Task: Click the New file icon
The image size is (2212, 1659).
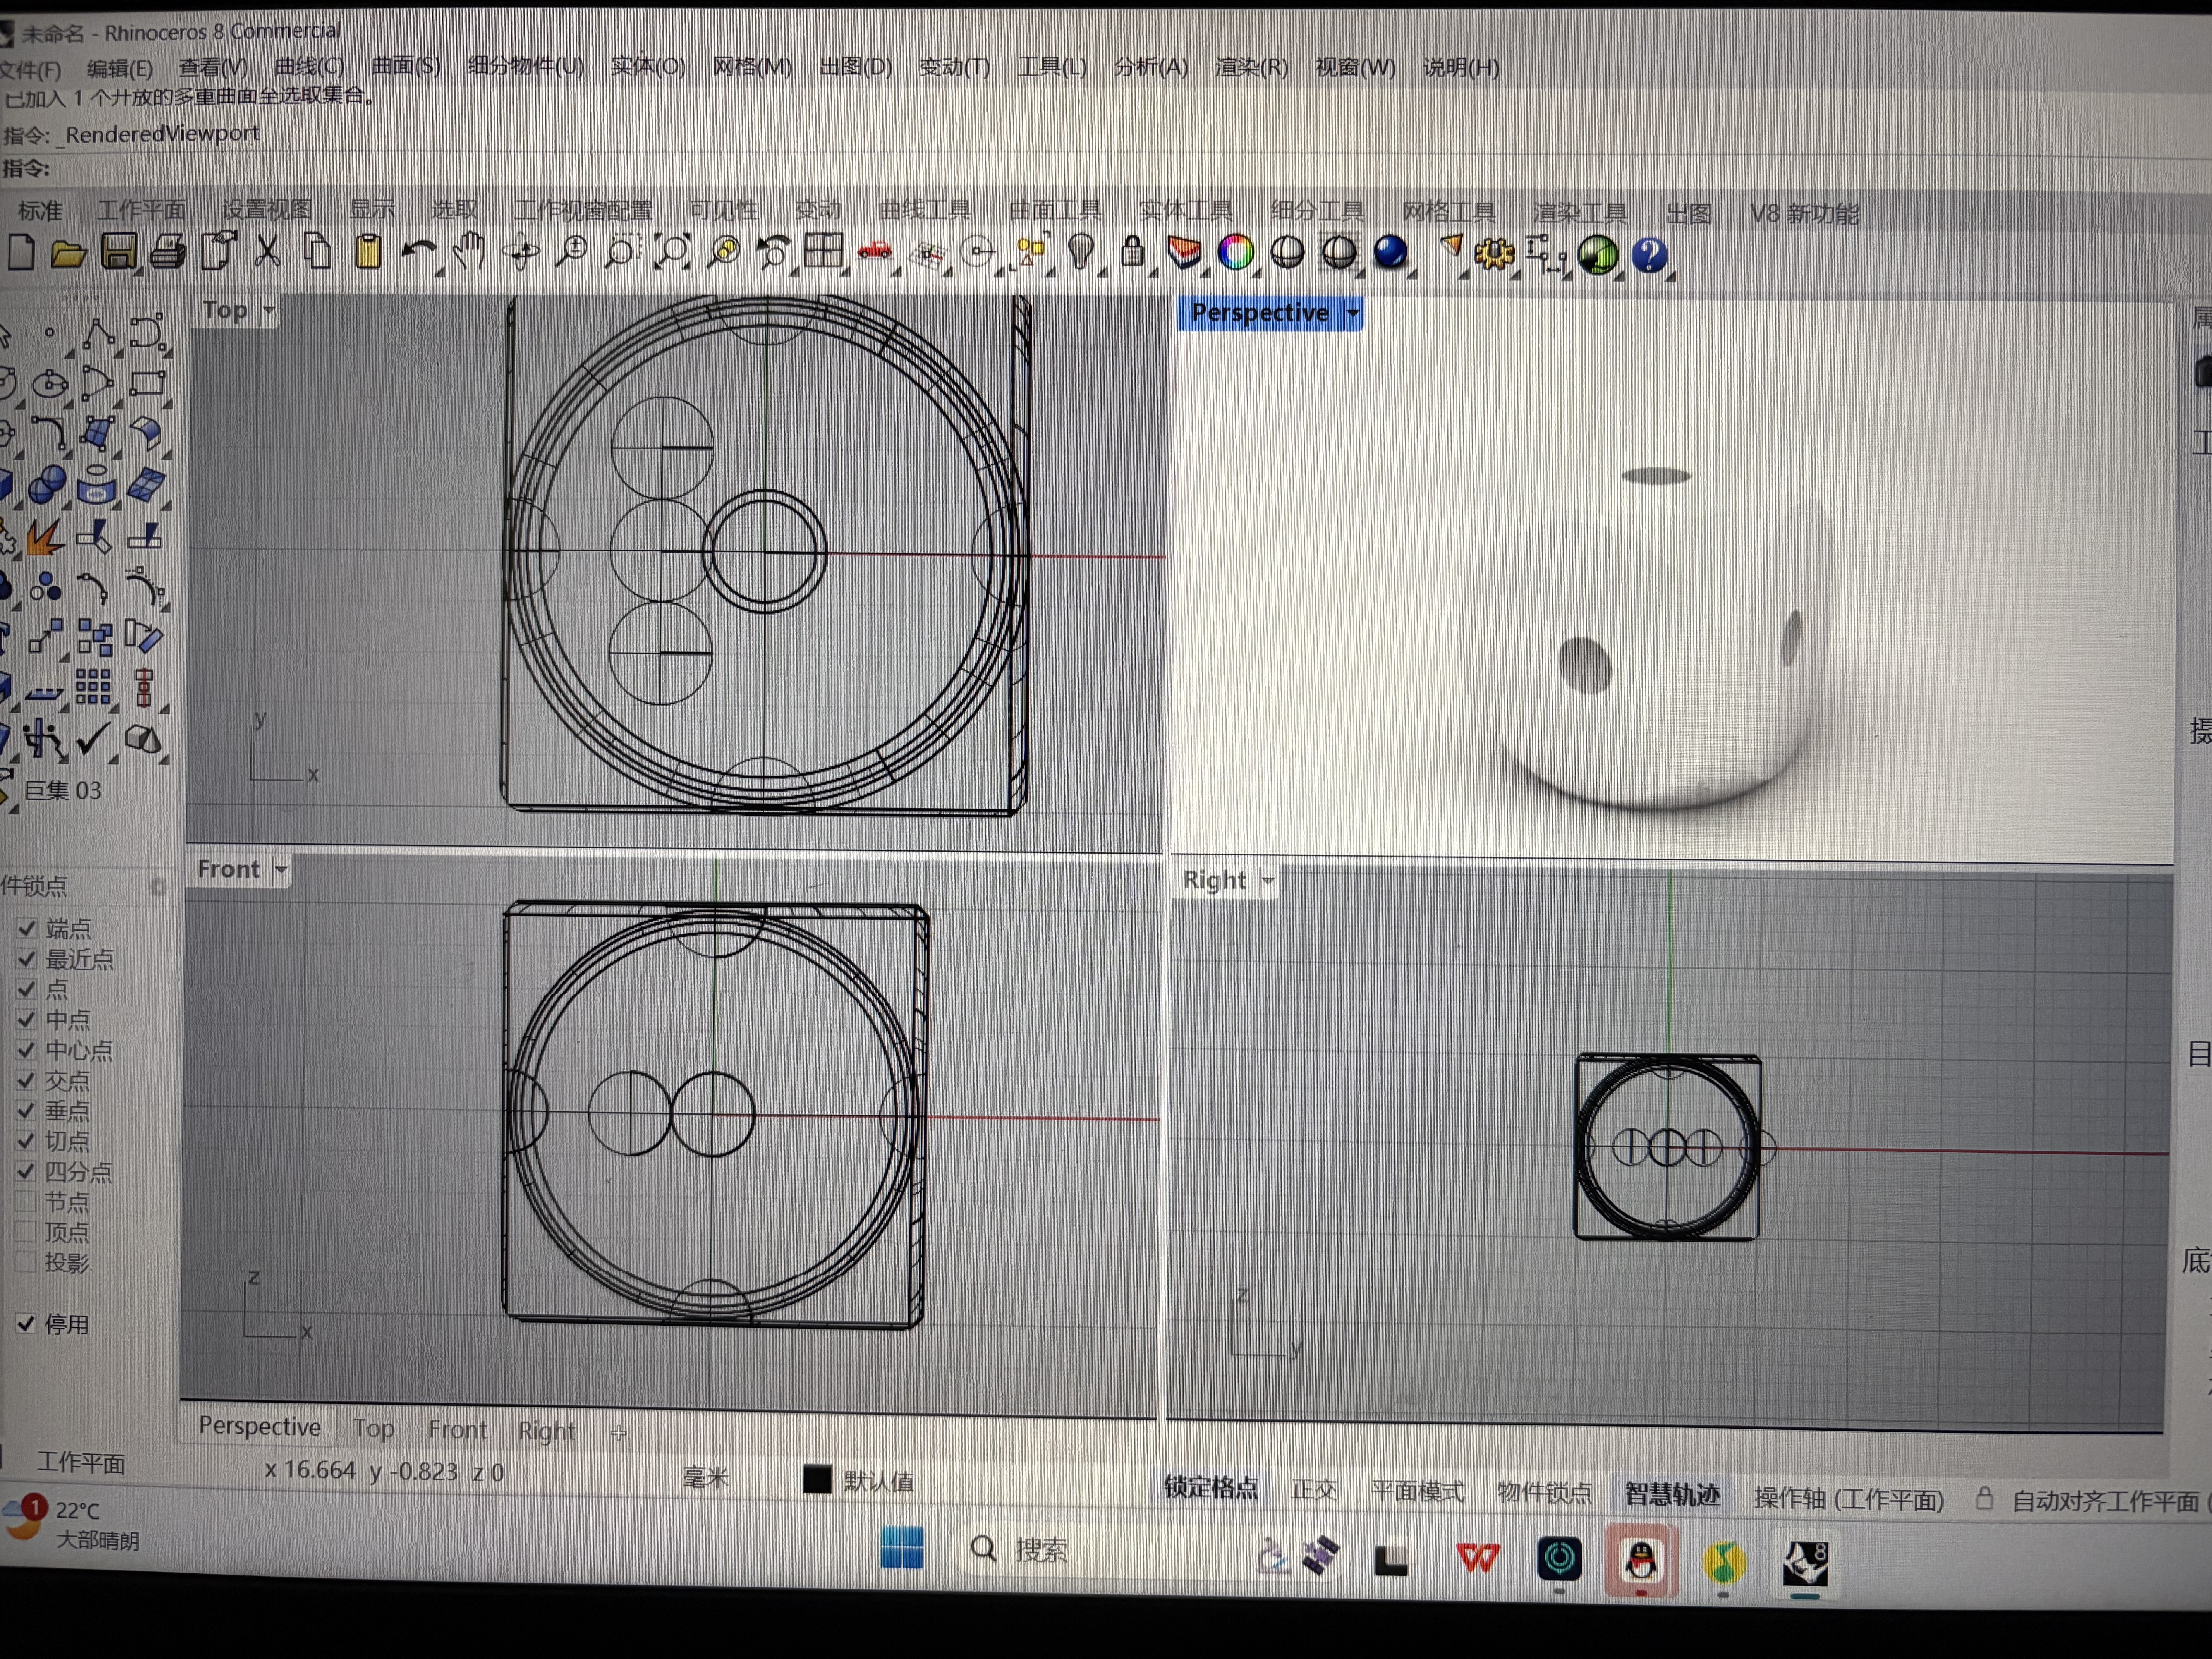Action: tap(21, 253)
